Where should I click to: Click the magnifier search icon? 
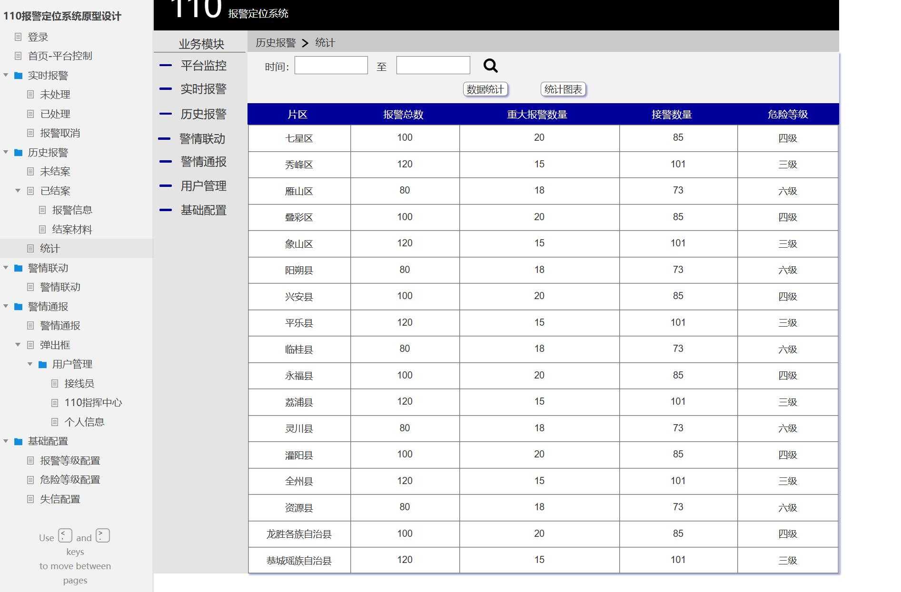(490, 66)
